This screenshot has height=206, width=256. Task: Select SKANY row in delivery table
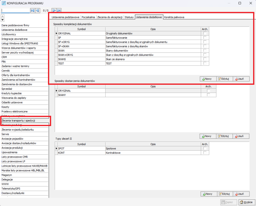tap(135, 95)
